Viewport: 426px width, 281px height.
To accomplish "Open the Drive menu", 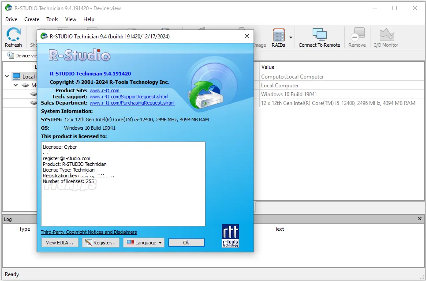I will 11,19.
